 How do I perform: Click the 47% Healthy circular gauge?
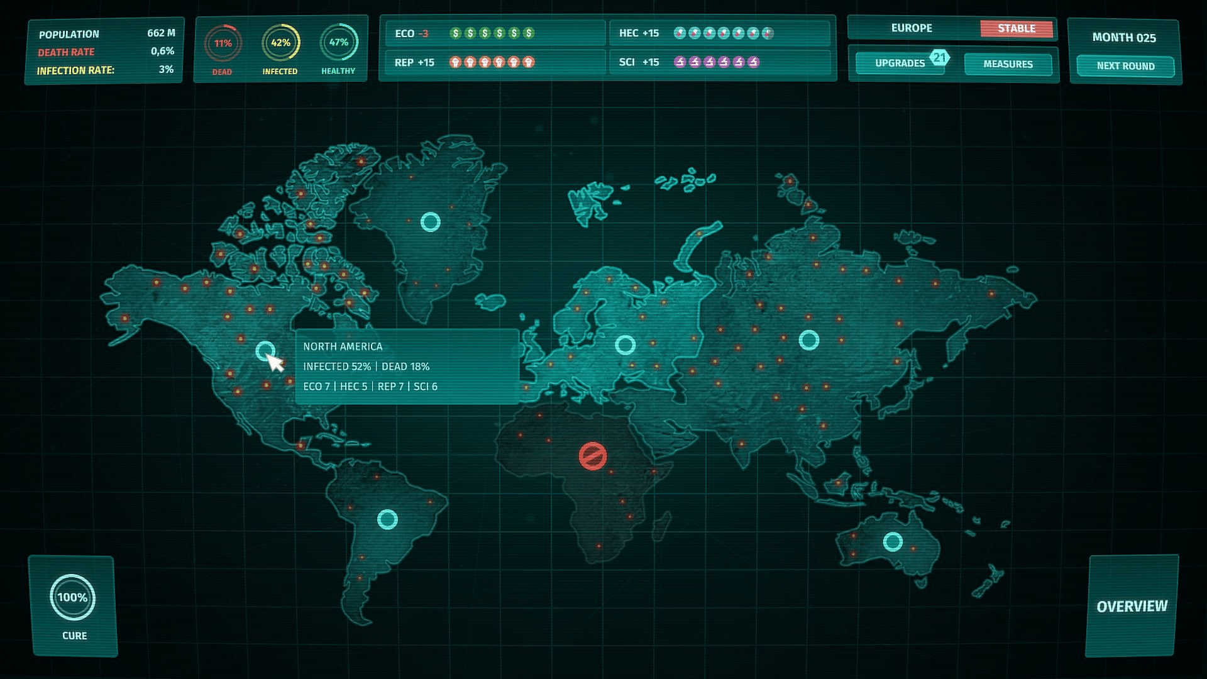[338, 43]
